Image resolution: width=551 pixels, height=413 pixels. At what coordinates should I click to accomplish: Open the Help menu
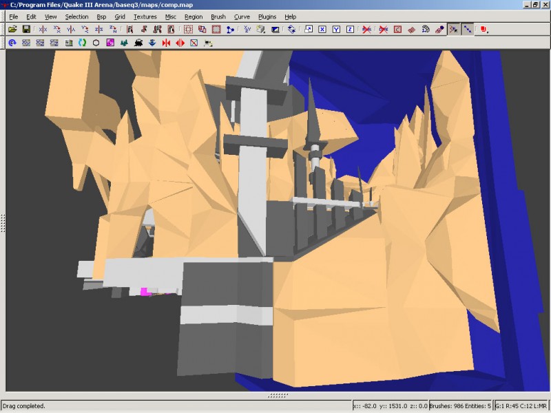290,17
